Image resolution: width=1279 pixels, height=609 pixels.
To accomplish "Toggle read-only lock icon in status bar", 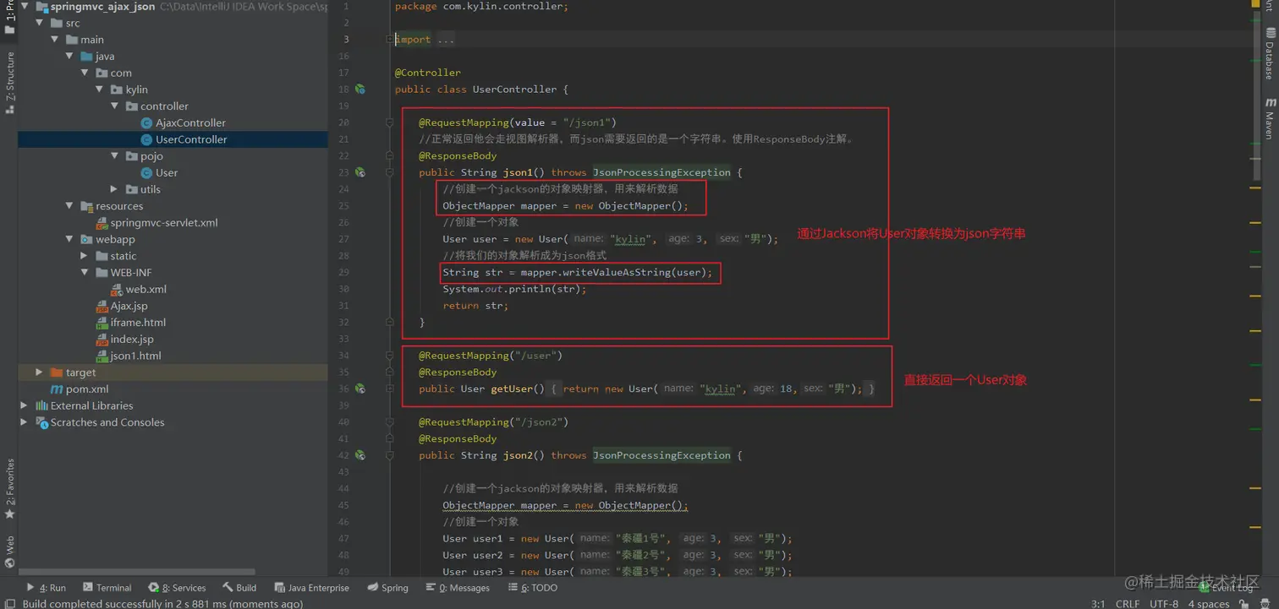I will click(1244, 604).
